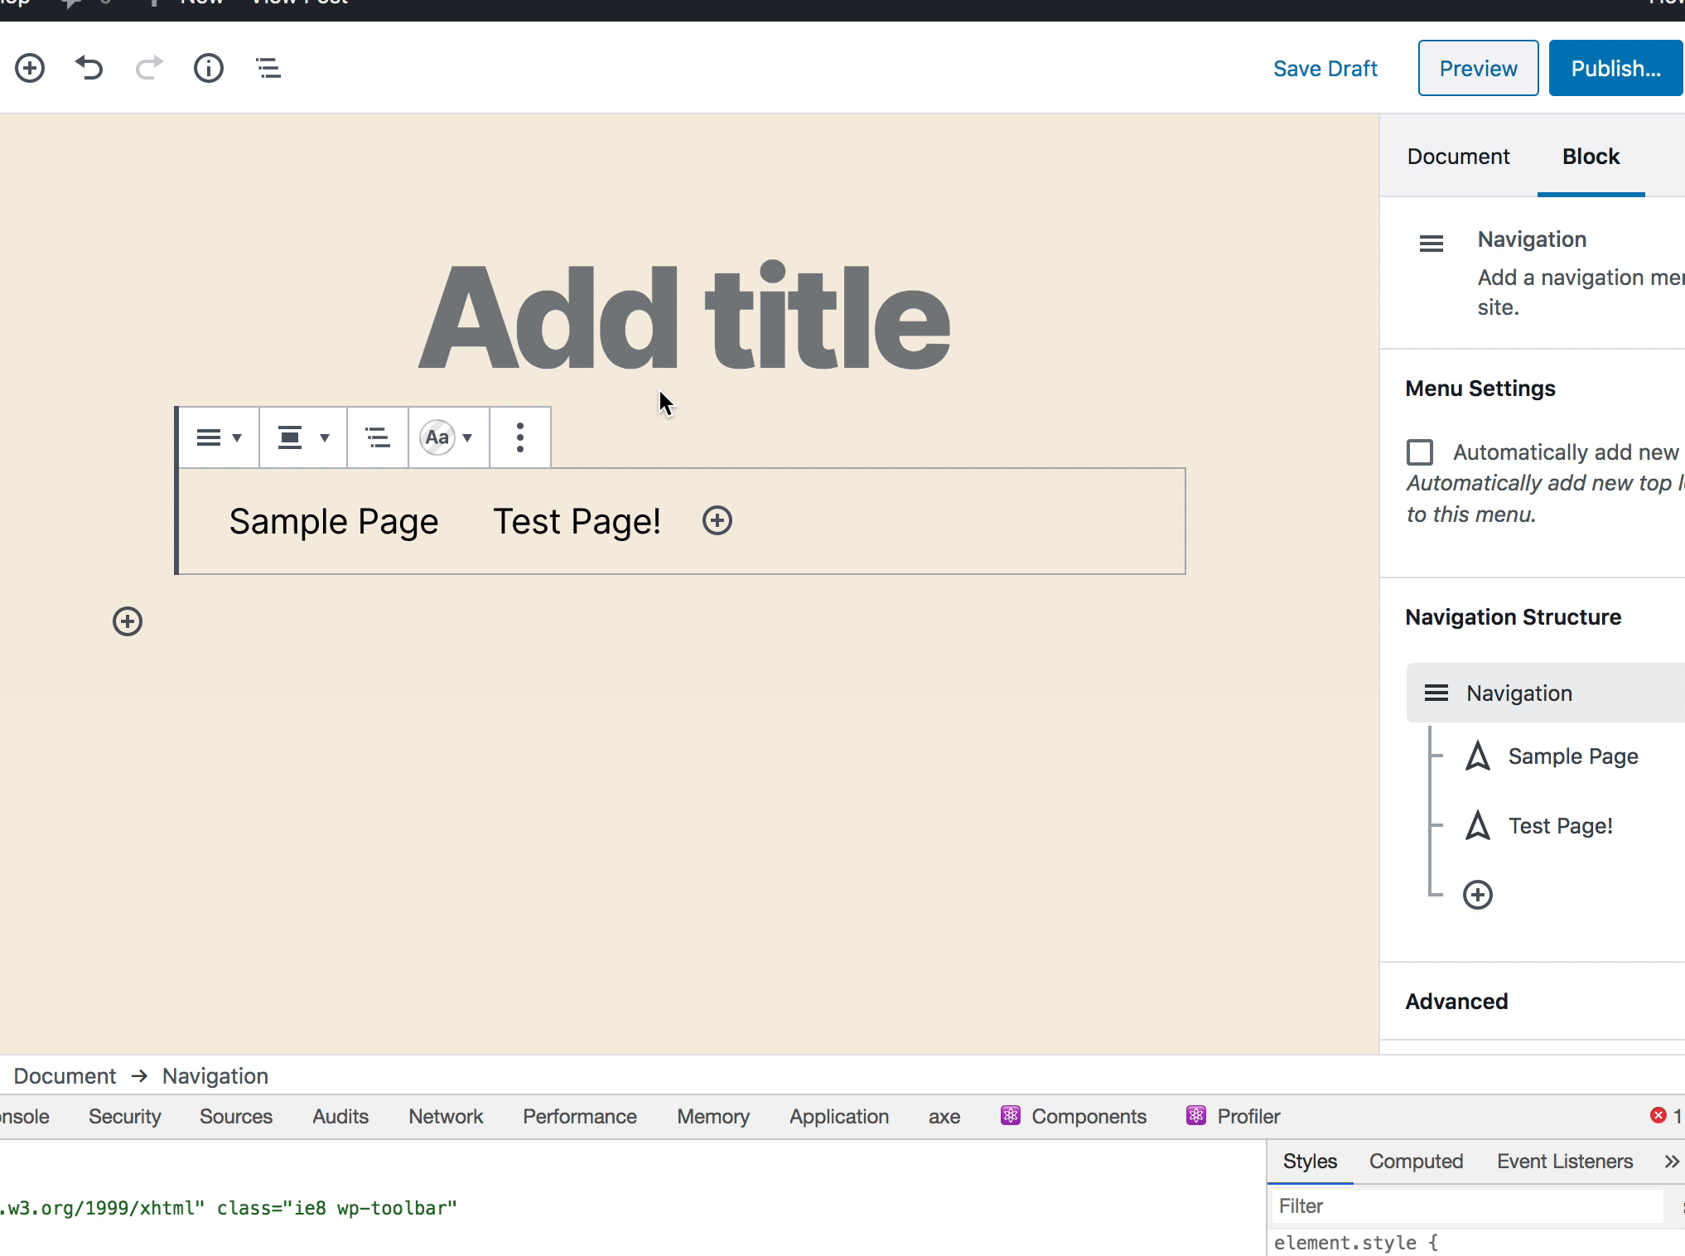This screenshot has width=1685, height=1256.
Task: Click the Save Draft link
Action: point(1325,68)
